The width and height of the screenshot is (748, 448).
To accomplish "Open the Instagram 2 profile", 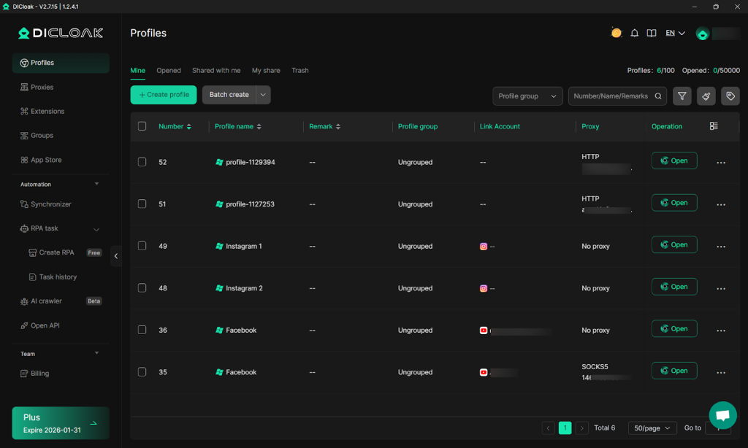I will 673,287.
